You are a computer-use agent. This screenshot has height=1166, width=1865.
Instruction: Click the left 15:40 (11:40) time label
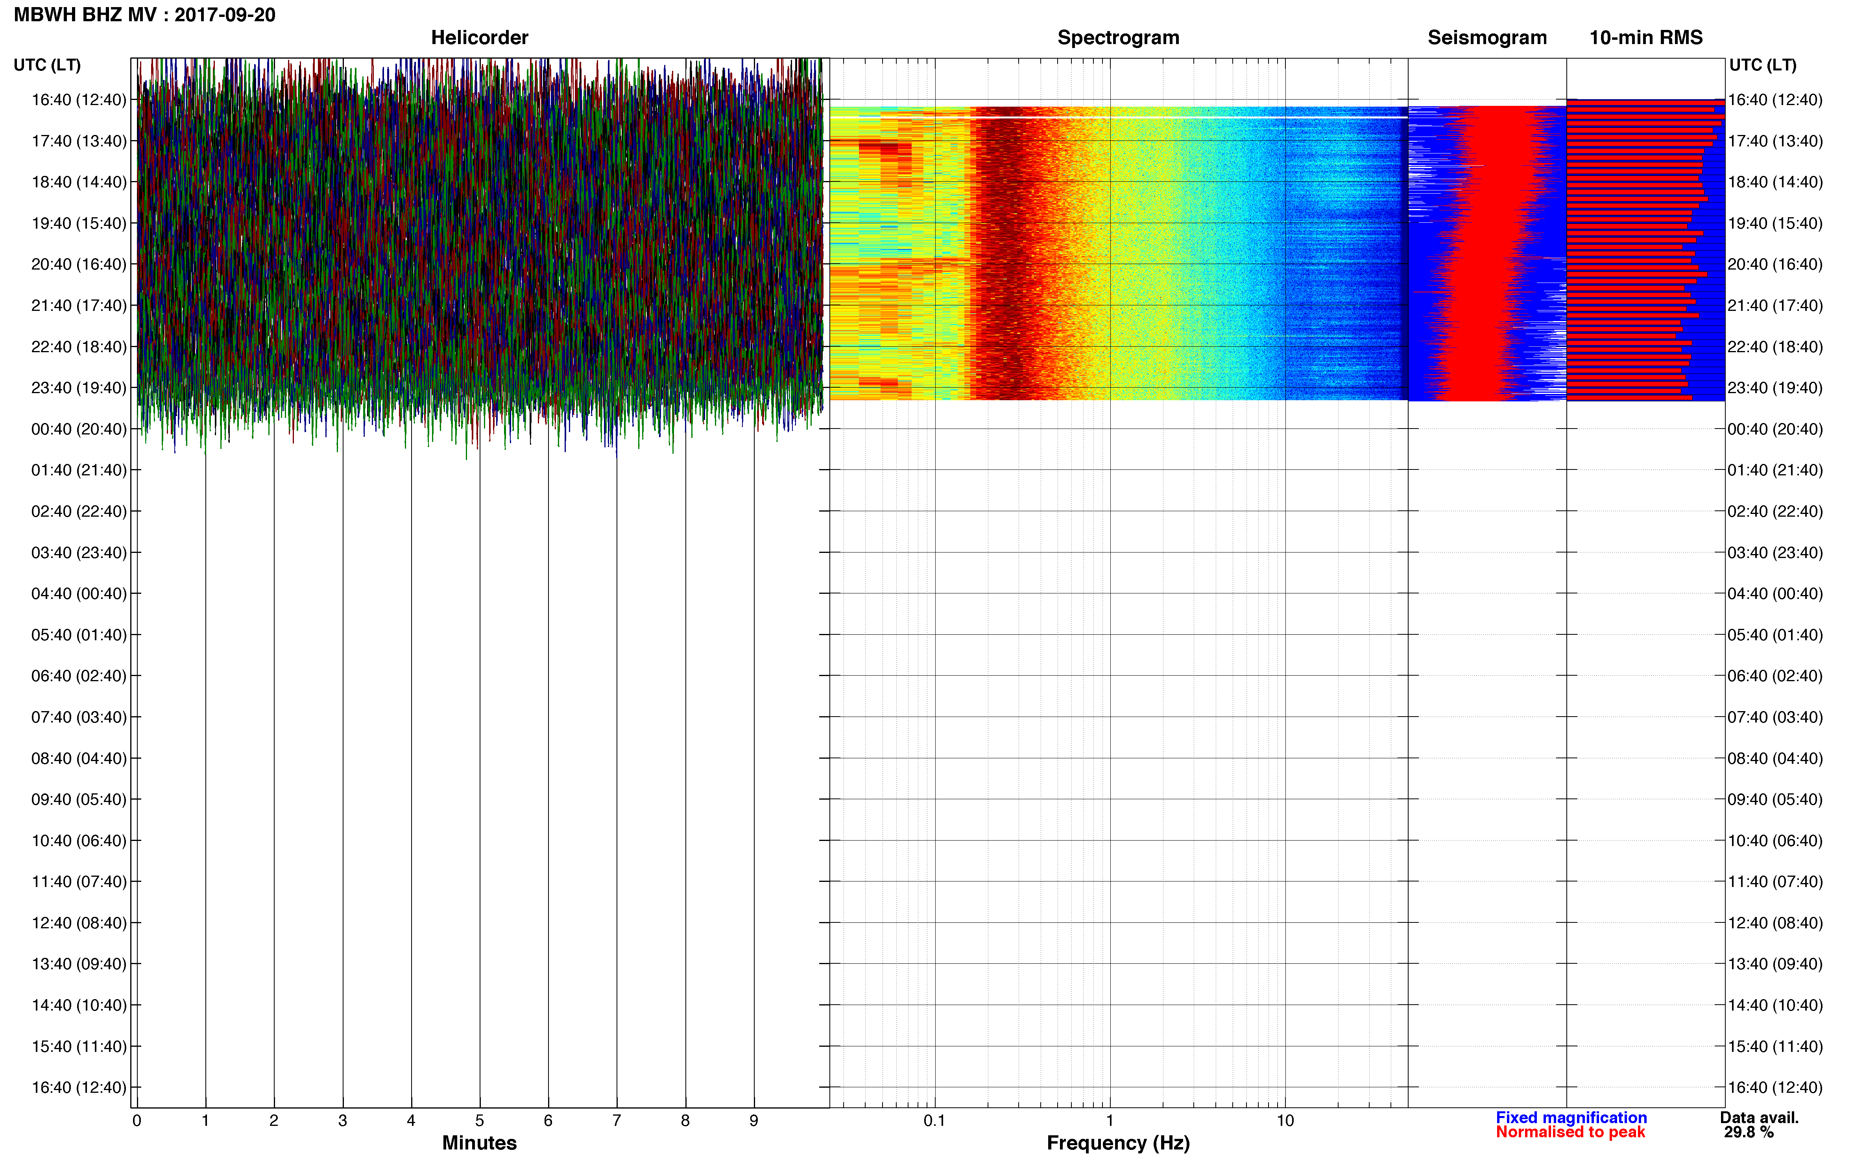(x=79, y=1046)
